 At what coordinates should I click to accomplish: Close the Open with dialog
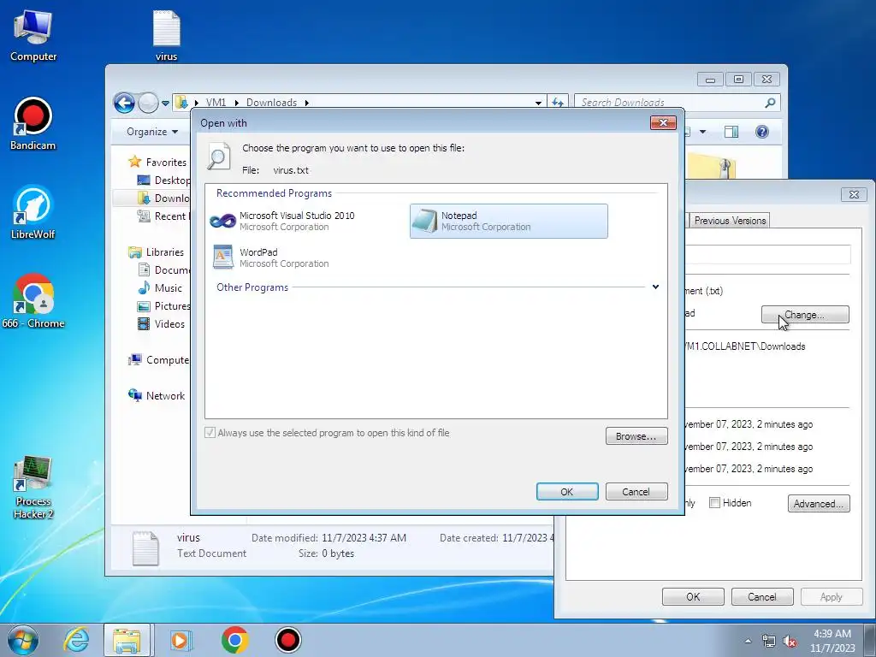click(x=663, y=122)
